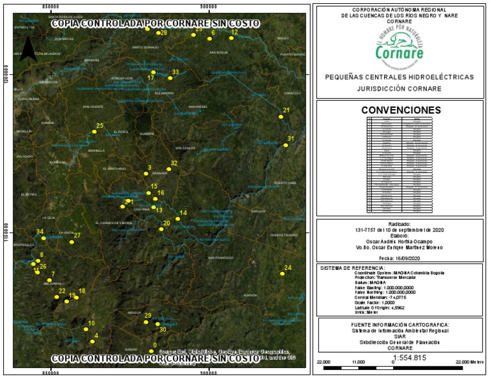The image size is (490, 379).
Task: Click yellow marker 34 near La Unión
Action: 44,238
